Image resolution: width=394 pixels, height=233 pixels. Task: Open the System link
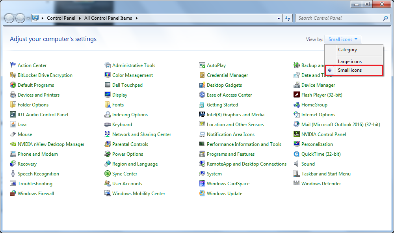214,174
